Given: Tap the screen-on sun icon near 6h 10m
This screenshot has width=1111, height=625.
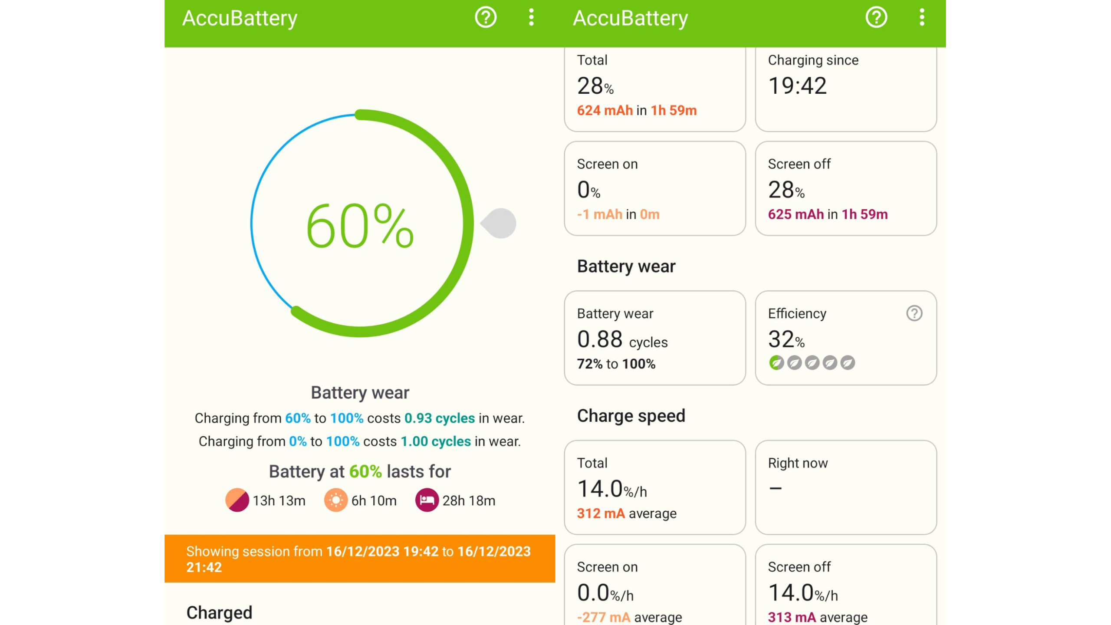Looking at the screenshot, I should tap(335, 500).
